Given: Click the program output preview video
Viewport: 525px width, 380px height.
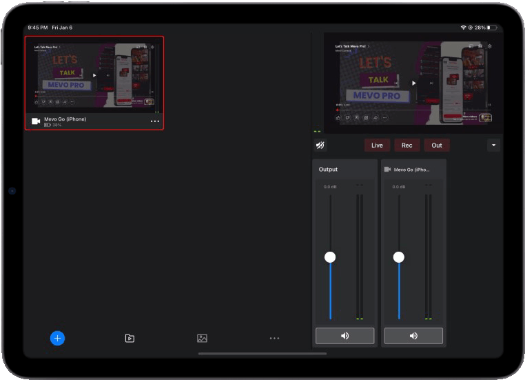Looking at the screenshot, I should coord(413,83).
